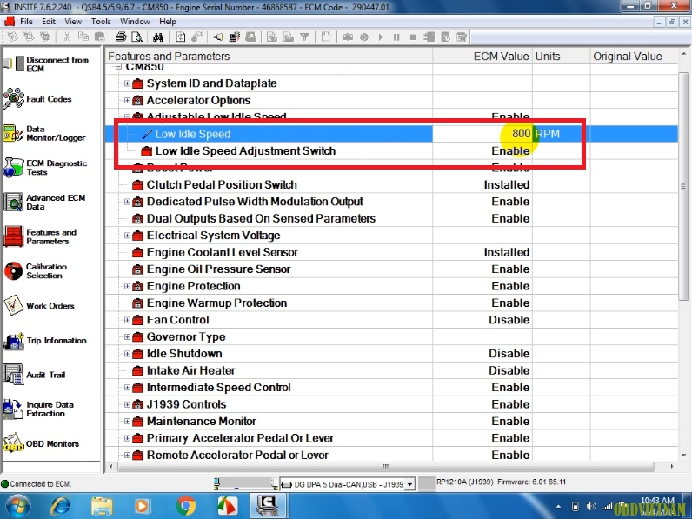
Task: Click the Find binoculars icon
Action: 158,37
